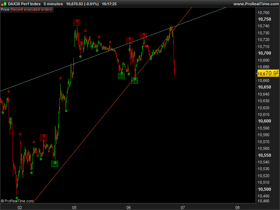280x210 pixels.
Task: Click the bold 10,550 price axis label
Action: coord(264,155)
